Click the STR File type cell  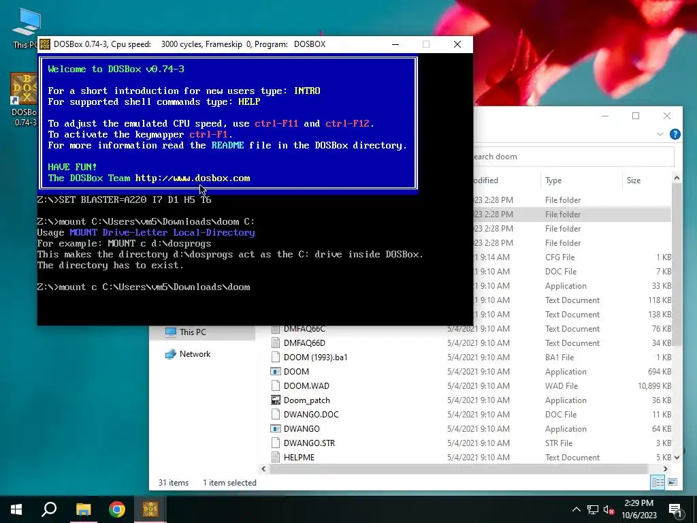tap(559, 443)
